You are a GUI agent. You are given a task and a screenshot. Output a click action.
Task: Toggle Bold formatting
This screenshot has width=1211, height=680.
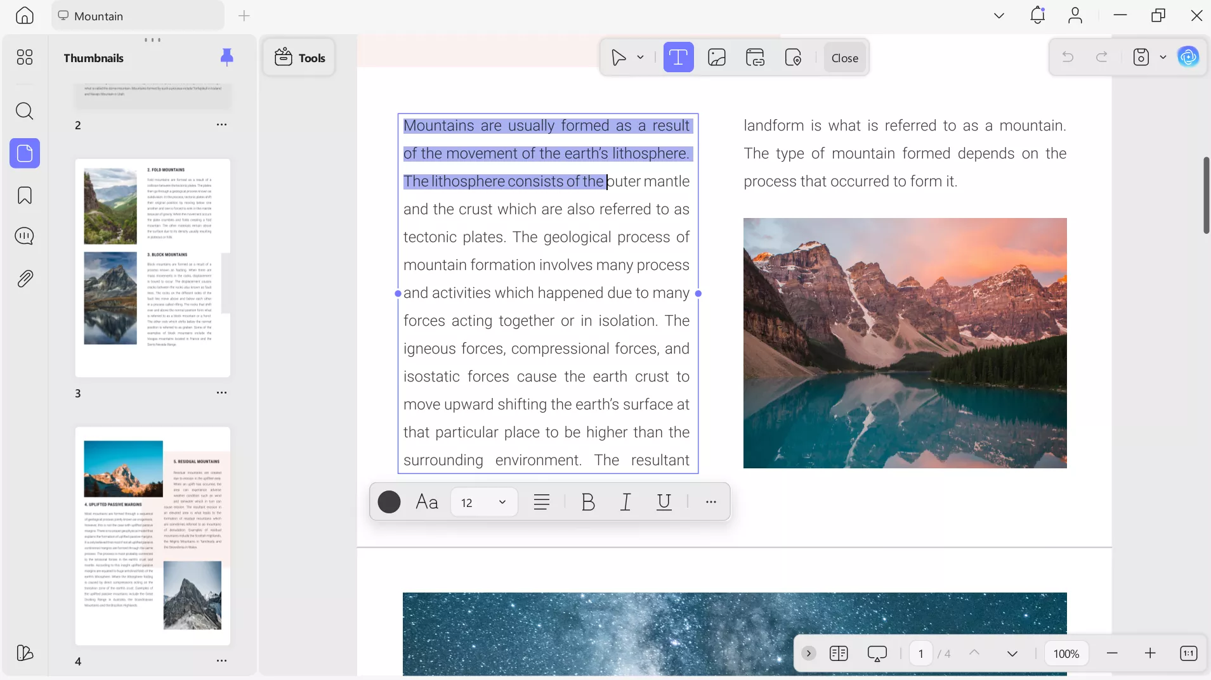[x=587, y=503]
